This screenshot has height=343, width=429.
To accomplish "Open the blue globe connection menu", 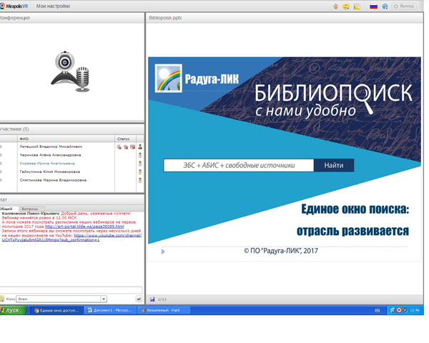I will pyautogui.click(x=385, y=6).
